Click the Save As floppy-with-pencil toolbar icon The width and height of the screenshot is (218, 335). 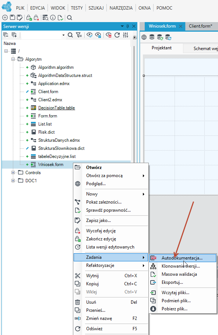(20, 18)
